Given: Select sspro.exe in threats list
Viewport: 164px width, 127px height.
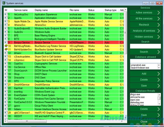Looking at the screenshot, I should coord(135,100).
